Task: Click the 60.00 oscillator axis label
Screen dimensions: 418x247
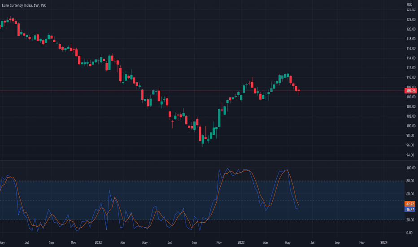Action: point(410,194)
